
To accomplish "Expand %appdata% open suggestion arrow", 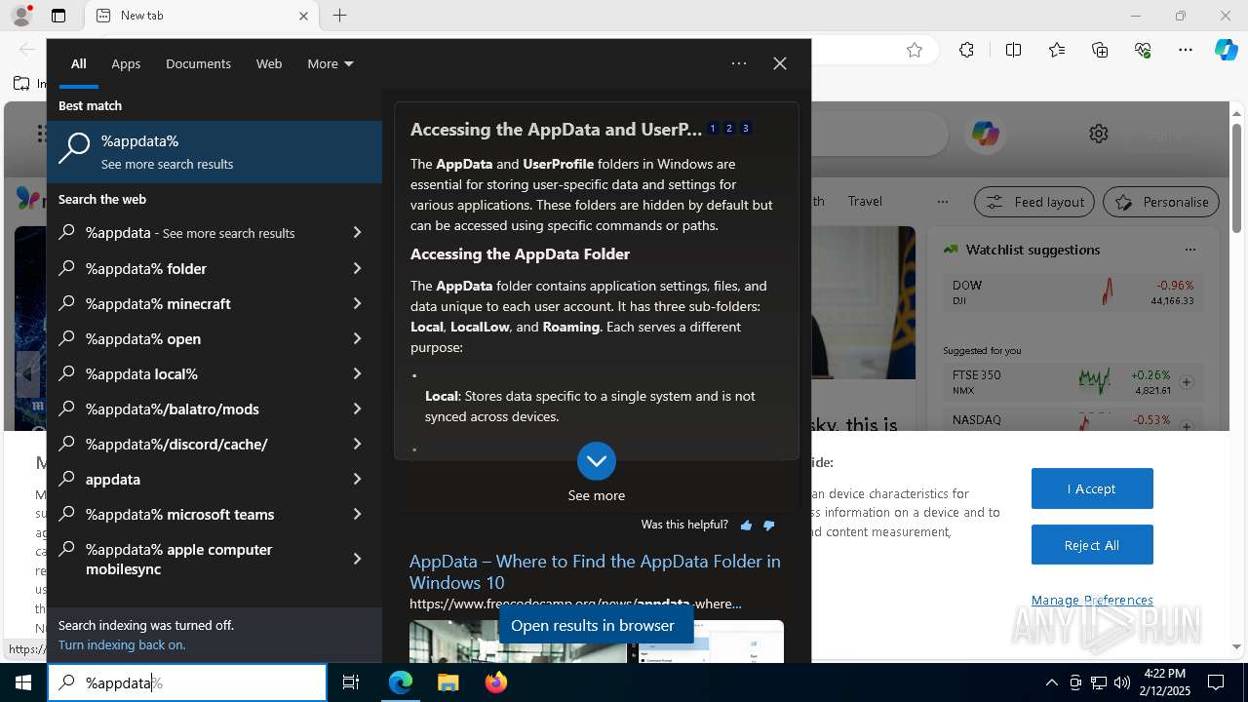I will pyautogui.click(x=357, y=338).
